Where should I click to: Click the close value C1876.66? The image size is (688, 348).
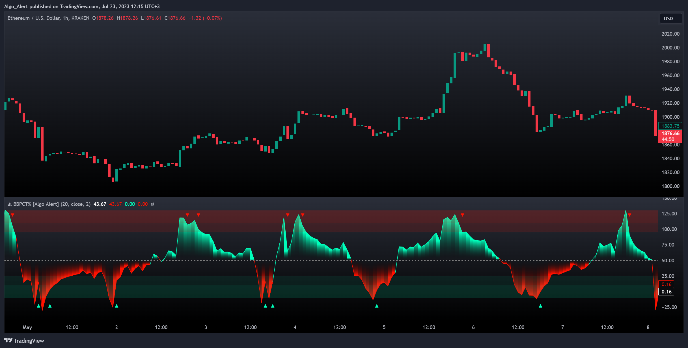coord(175,18)
